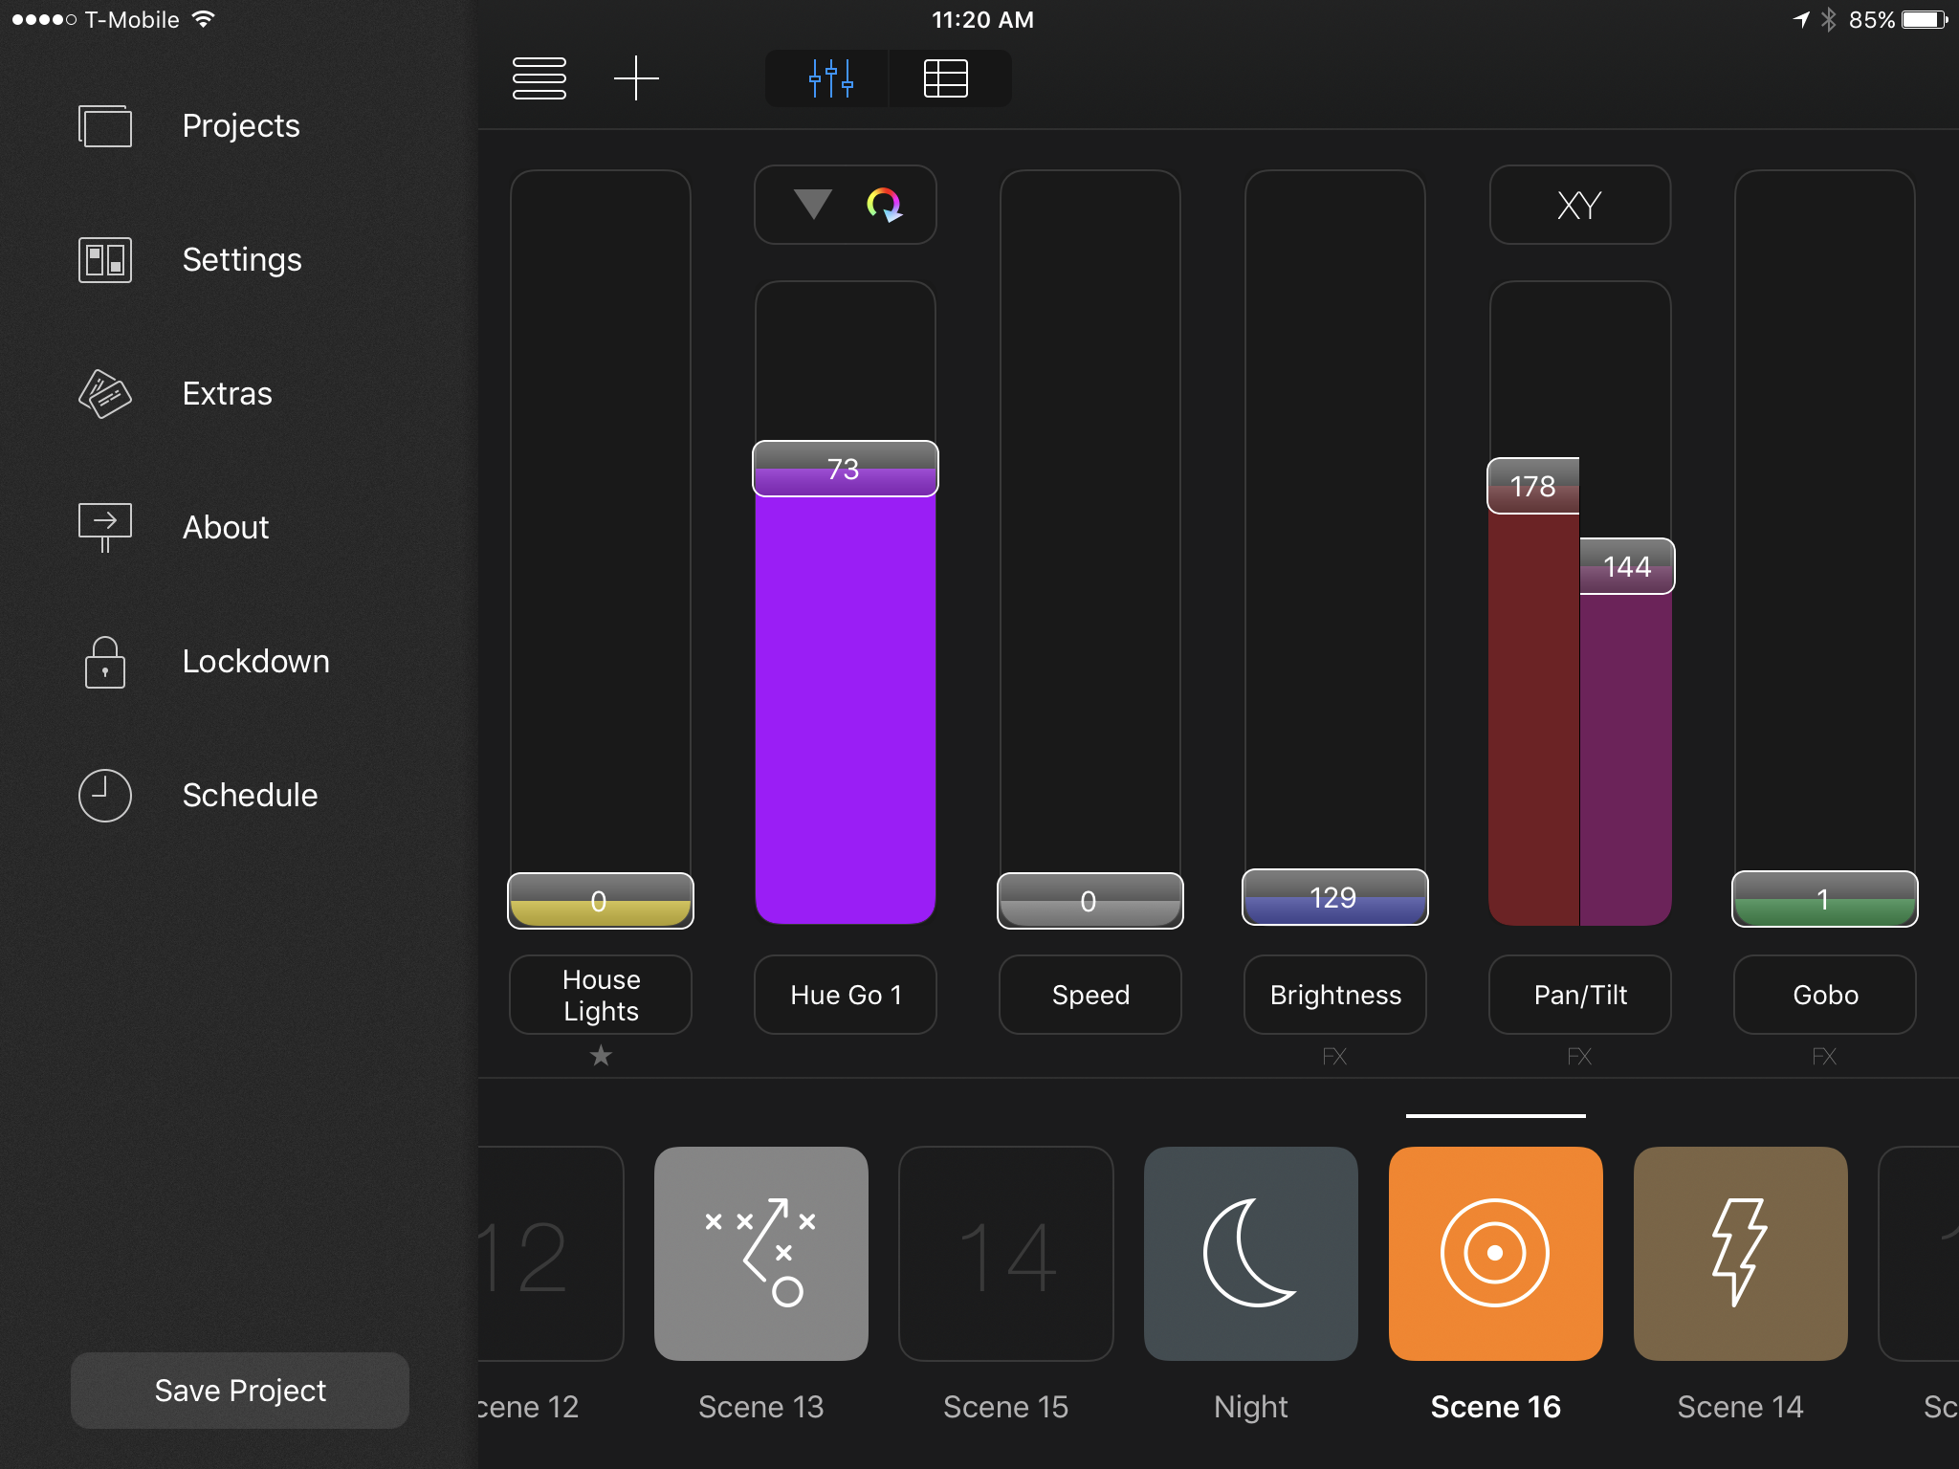
Task: Select the Scene 13 label text
Action: [x=761, y=1407]
